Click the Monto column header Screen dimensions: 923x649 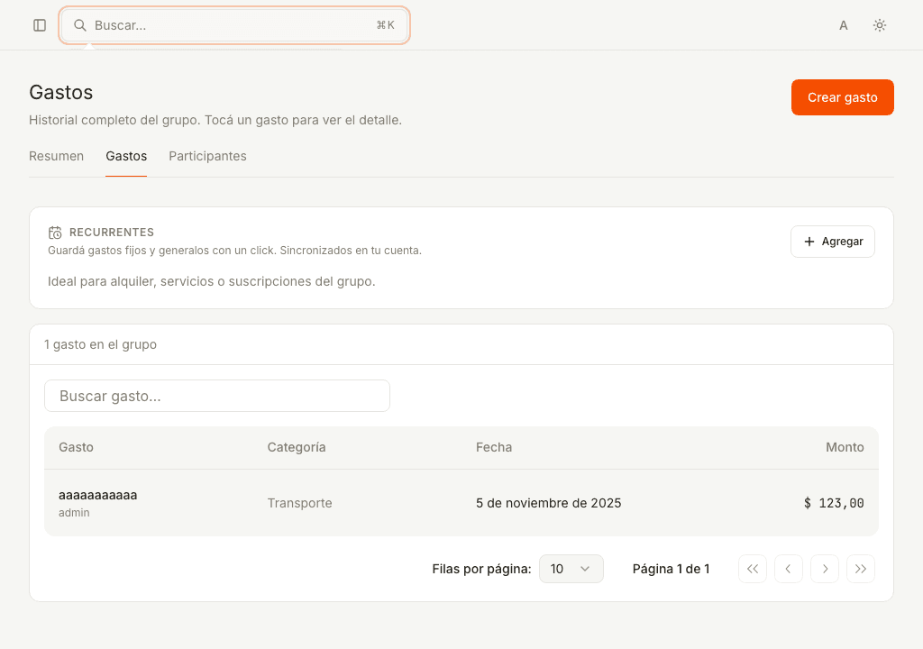pos(845,448)
